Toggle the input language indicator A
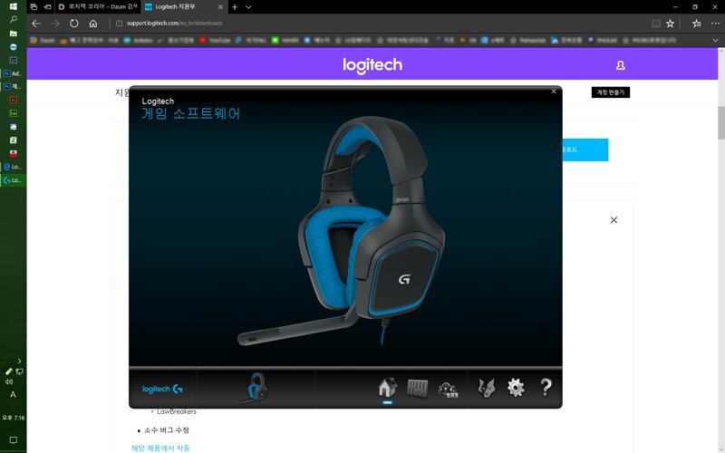This screenshot has height=453, width=725. pos(13,395)
